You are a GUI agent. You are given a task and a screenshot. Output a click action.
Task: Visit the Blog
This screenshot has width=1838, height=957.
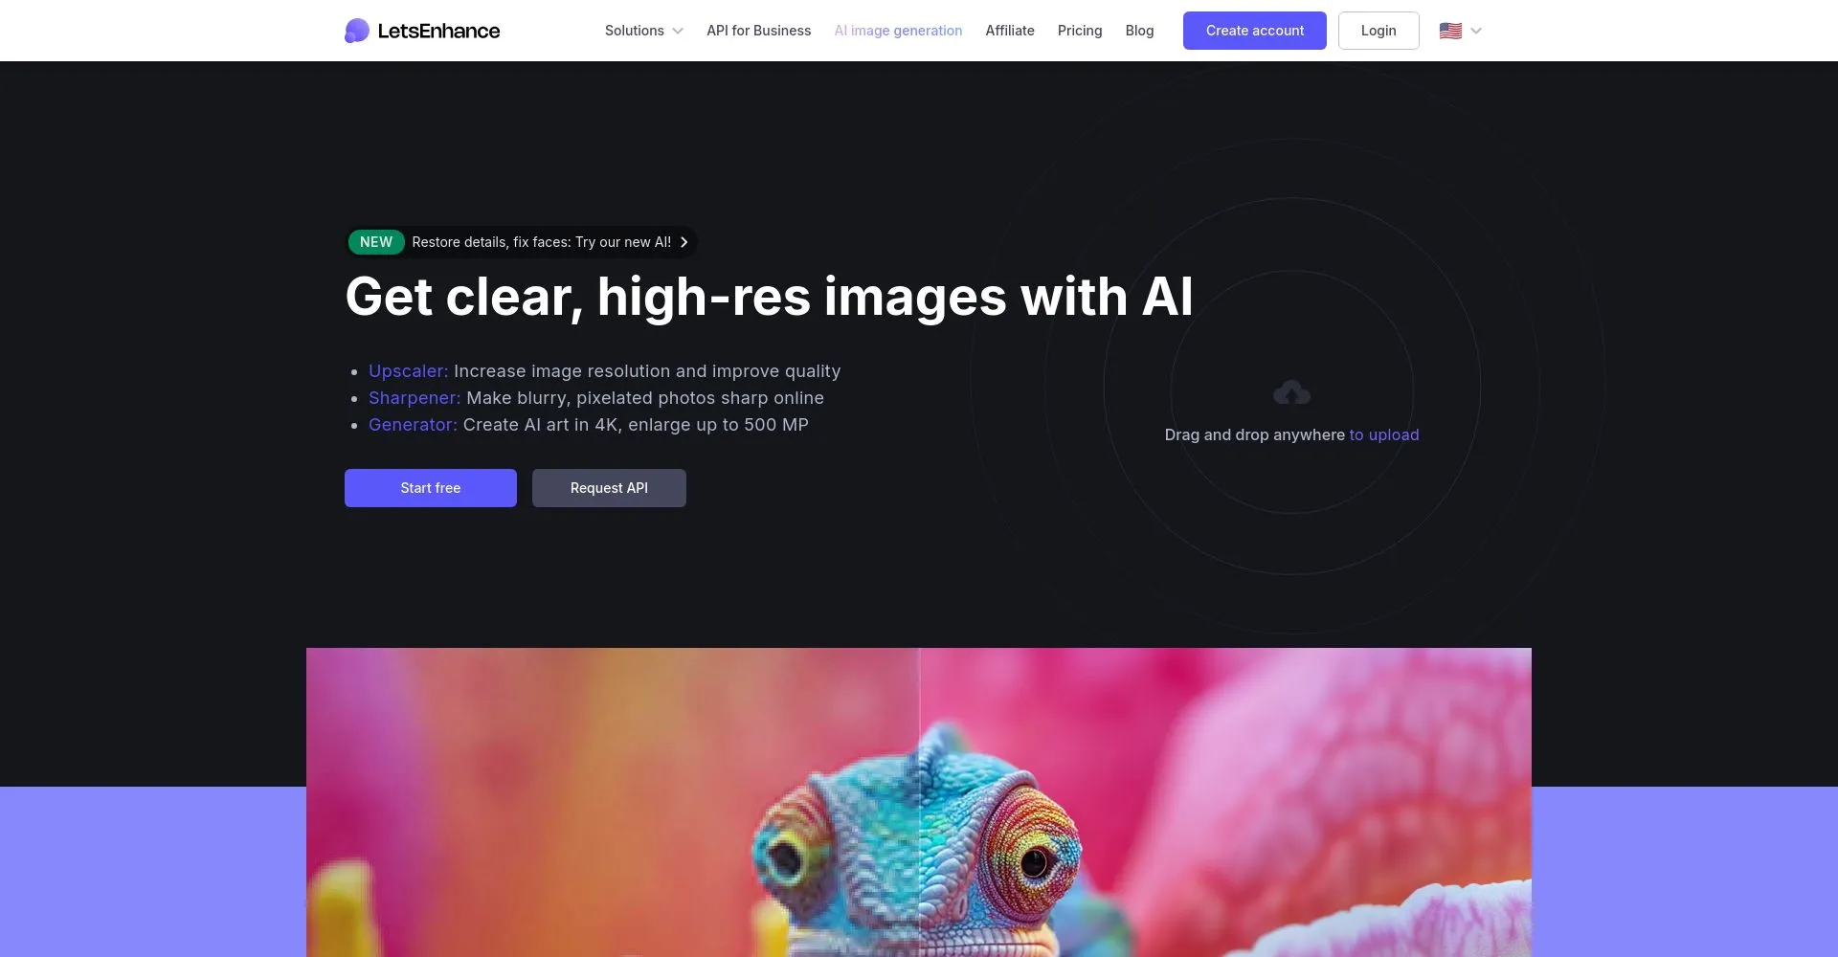1139,31
